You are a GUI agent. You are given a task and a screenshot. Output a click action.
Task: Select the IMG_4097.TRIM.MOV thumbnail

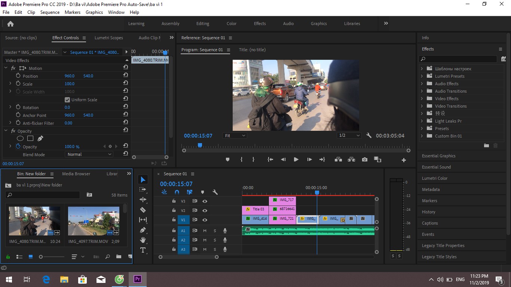tap(94, 221)
